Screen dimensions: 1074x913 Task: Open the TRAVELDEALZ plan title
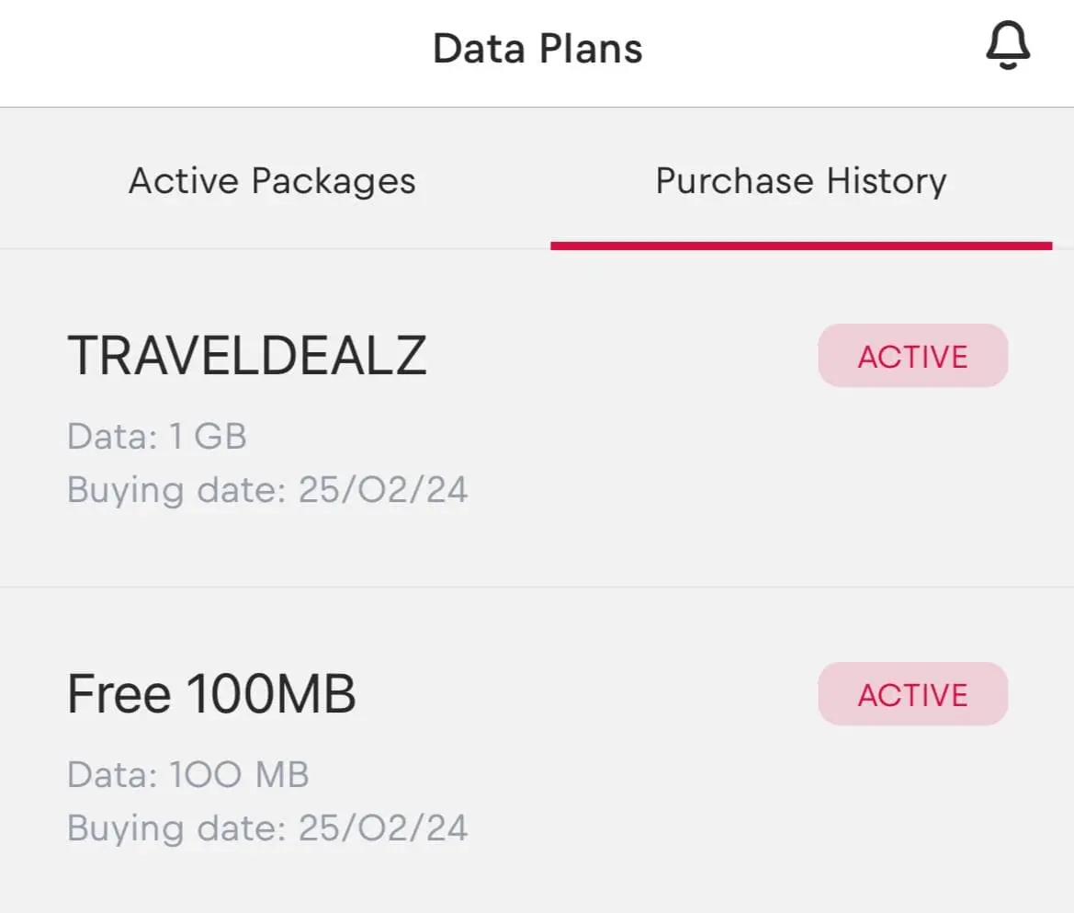pos(247,355)
